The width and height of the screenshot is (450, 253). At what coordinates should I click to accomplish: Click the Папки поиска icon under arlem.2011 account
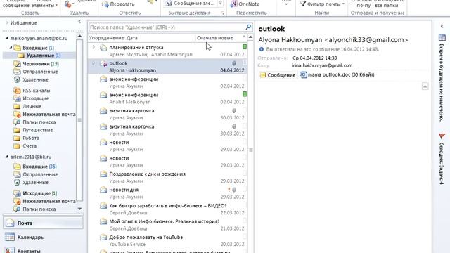tap(17, 209)
